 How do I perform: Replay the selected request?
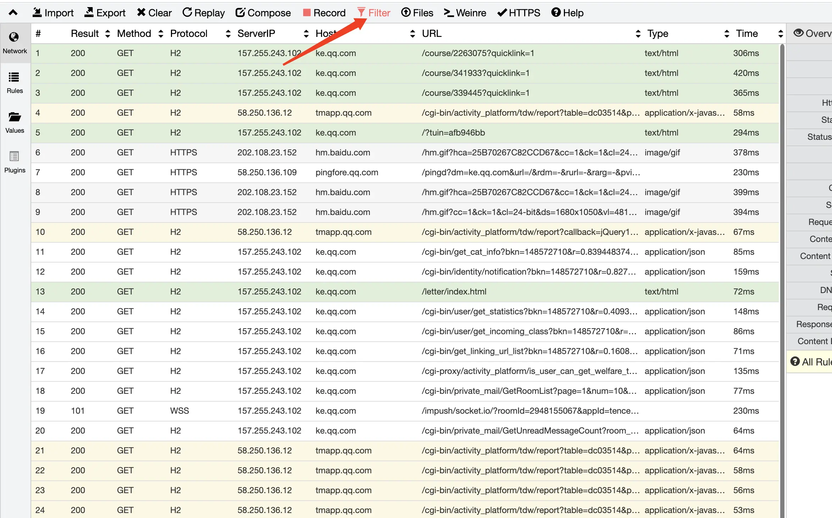click(x=203, y=13)
